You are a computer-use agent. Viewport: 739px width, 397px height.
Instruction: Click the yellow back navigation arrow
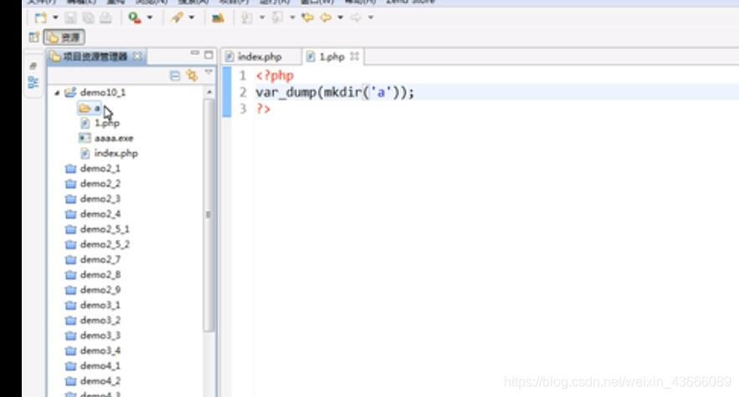pyautogui.click(x=326, y=18)
